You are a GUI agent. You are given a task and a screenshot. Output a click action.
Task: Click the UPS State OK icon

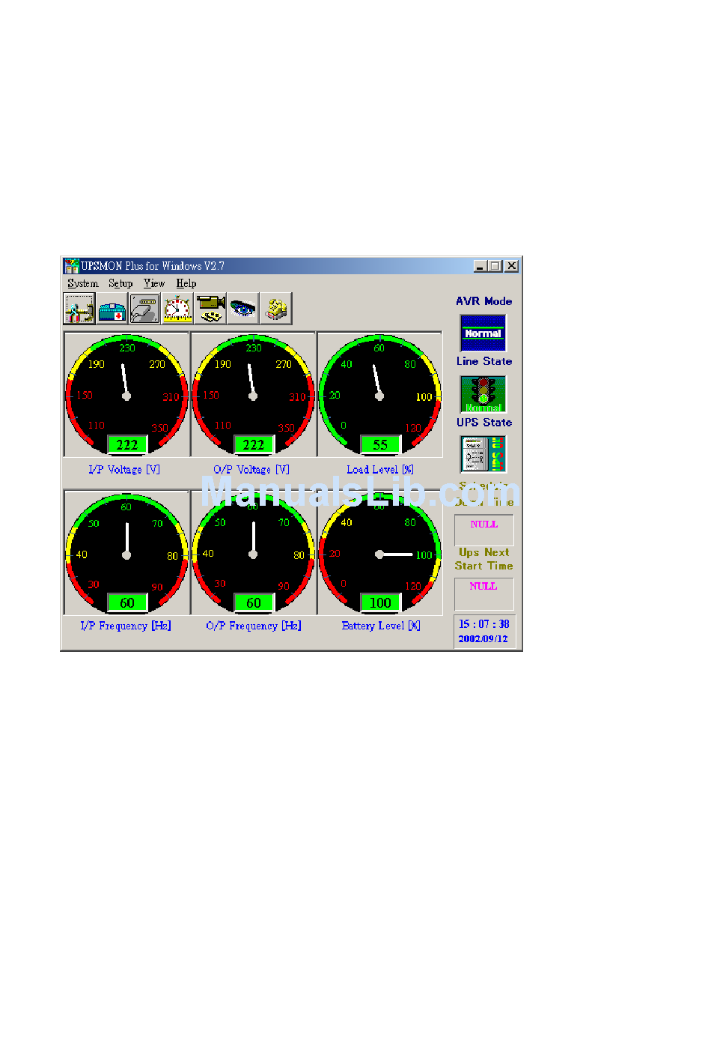point(483,454)
